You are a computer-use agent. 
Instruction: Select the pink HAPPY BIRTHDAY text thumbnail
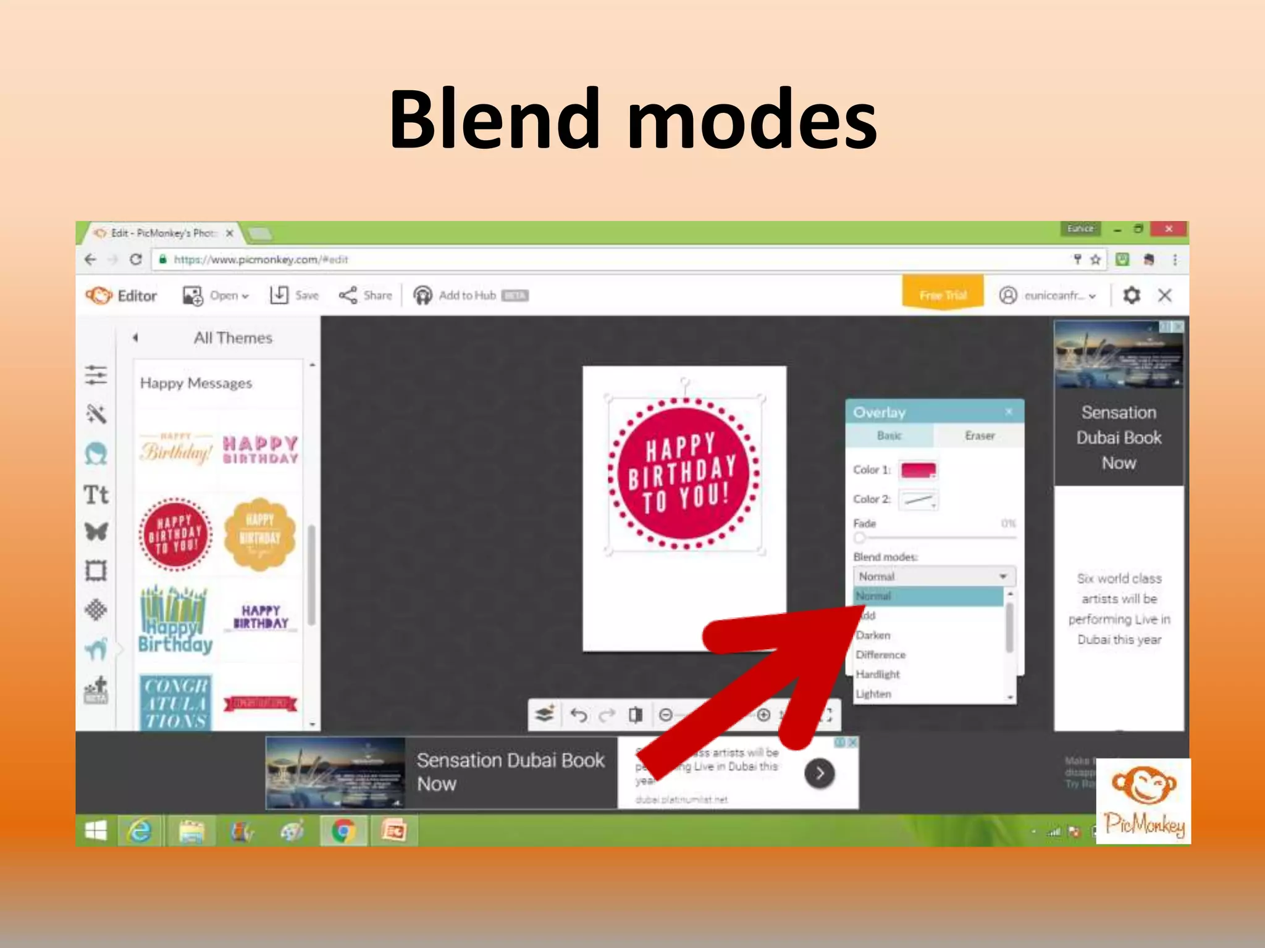coord(260,449)
